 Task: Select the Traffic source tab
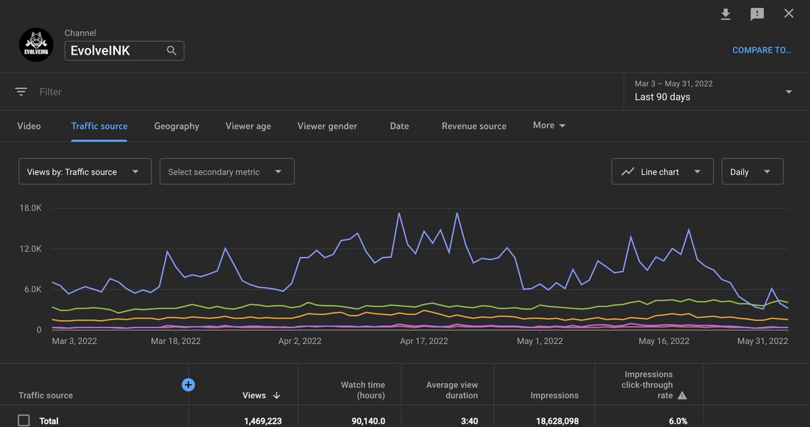pyautogui.click(x=99, y=126)
